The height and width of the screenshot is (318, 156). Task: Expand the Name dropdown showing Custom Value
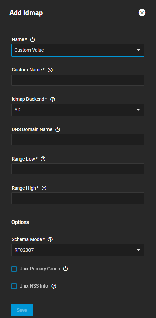pyautogui.click(x=78, y=50)
